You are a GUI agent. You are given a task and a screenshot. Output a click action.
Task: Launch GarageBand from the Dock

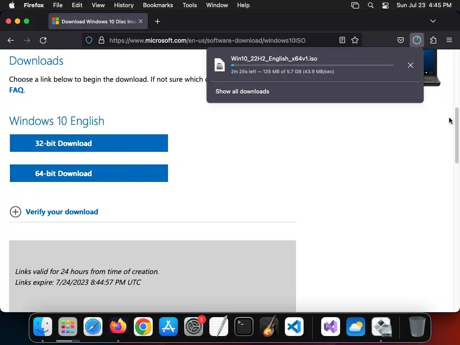coord(269,327)
